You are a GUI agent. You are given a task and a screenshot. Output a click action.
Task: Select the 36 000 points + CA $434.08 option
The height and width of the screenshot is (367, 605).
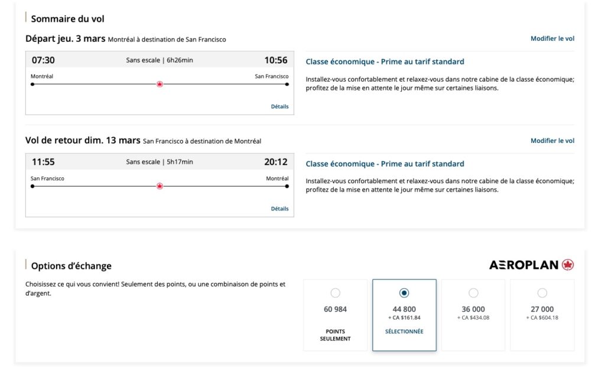coord(473,292)
